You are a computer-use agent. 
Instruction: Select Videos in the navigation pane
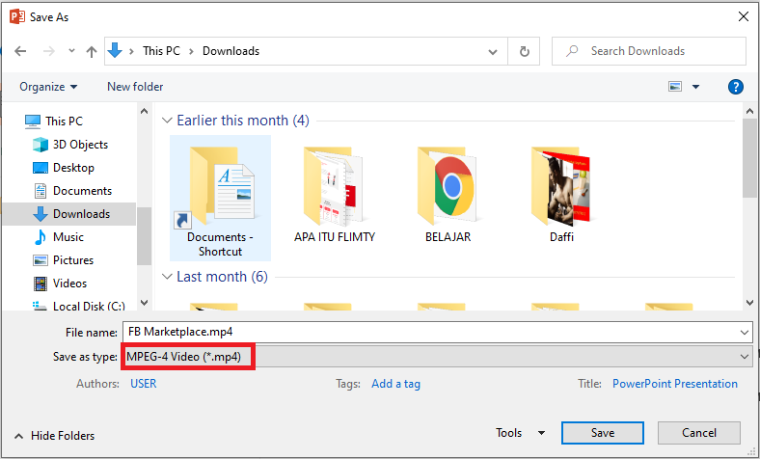(x=60, y=283)
